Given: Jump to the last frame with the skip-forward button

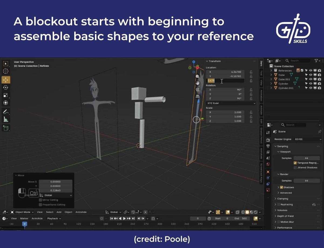Looking at the screenshot, I should click(x=133, y=218).
